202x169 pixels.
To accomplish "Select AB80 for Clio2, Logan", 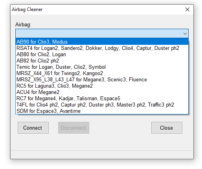I will [x=102, y=54].
